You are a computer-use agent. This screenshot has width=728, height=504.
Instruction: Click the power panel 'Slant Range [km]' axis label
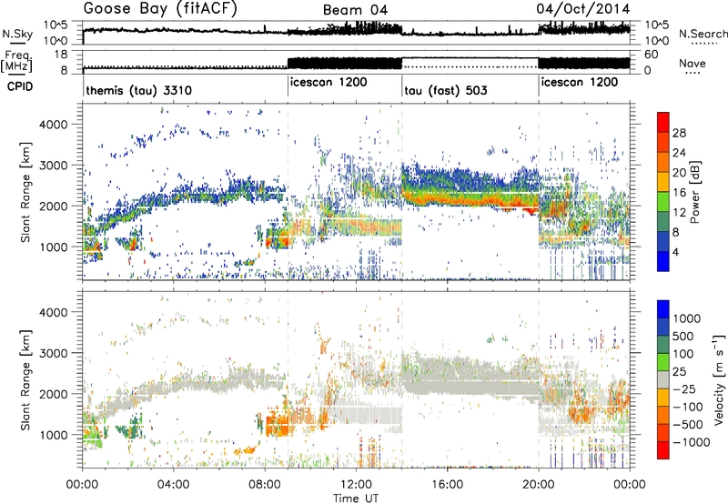tap(25, 192)
